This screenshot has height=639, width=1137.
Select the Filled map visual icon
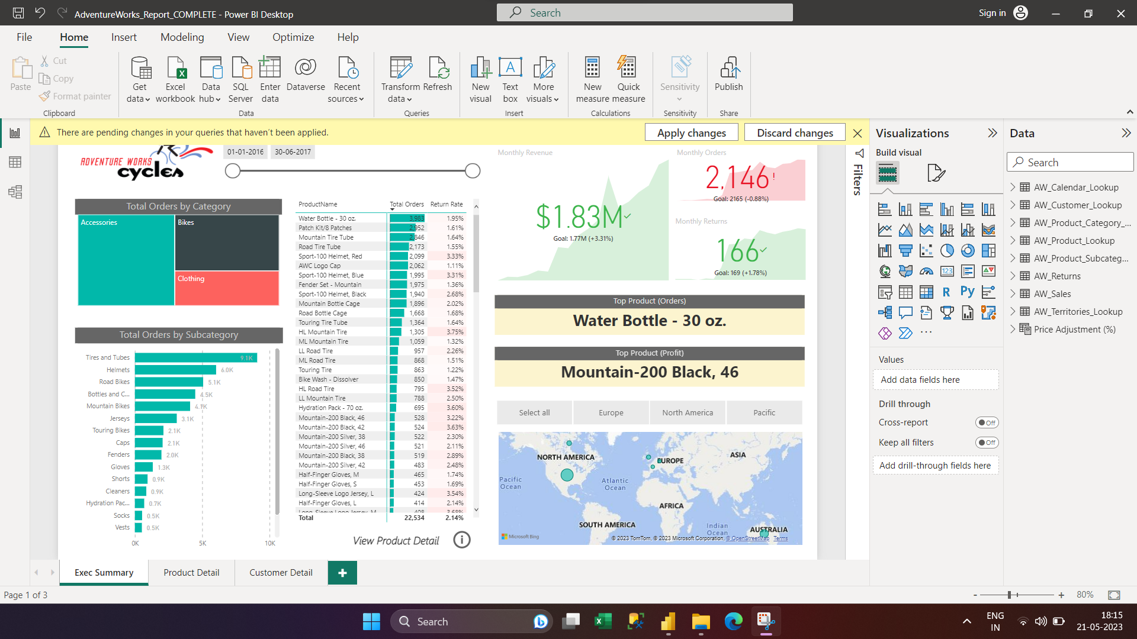coord(905,272)
